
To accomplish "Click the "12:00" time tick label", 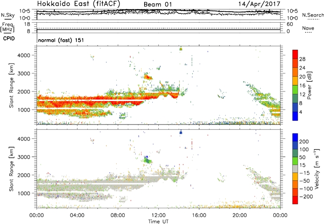I will pos(158,216).
